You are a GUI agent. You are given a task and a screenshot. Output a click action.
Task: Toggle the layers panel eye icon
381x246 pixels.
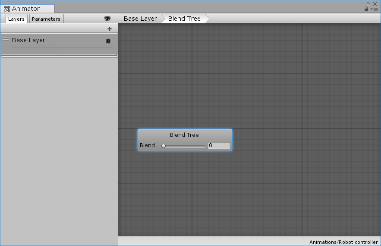(107, 19)
